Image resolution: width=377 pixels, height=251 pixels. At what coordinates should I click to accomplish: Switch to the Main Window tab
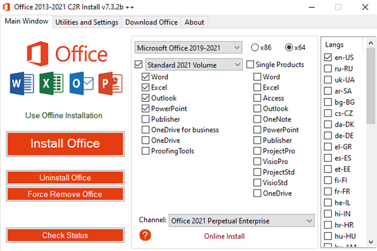pyautogui.click(x=26, y=21)
